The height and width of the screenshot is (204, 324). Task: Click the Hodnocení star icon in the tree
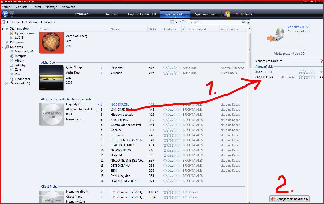[x=12, y=79]
